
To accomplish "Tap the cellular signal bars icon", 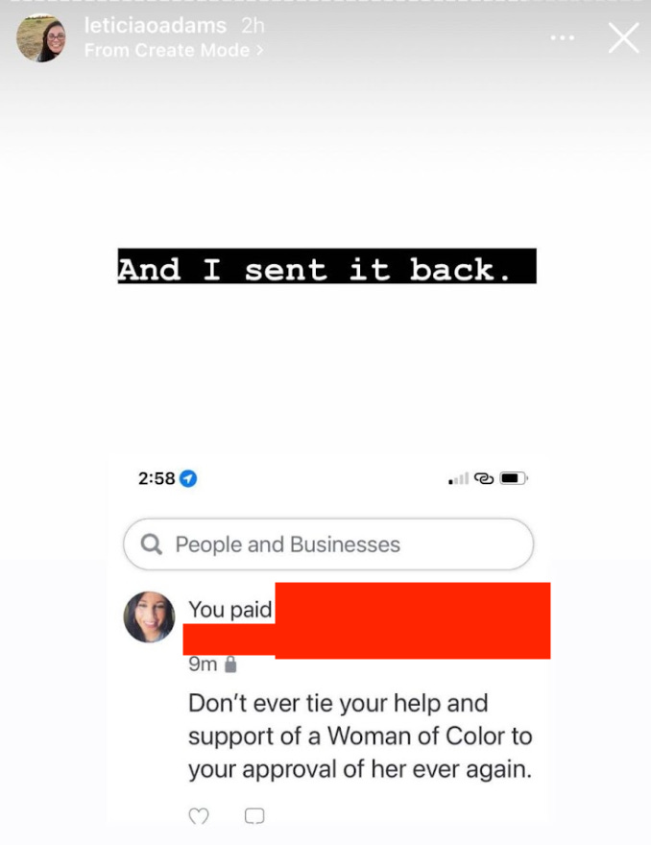I will pos(458,478).
